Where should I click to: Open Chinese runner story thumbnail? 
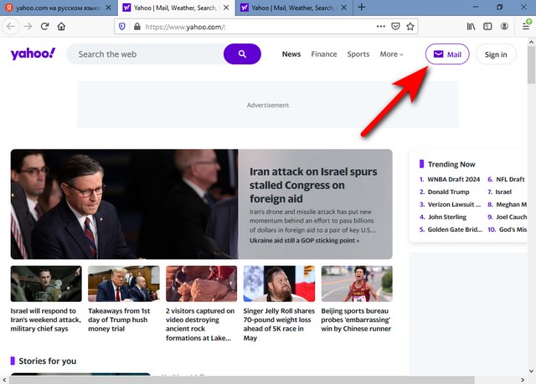tap(357, 284)
